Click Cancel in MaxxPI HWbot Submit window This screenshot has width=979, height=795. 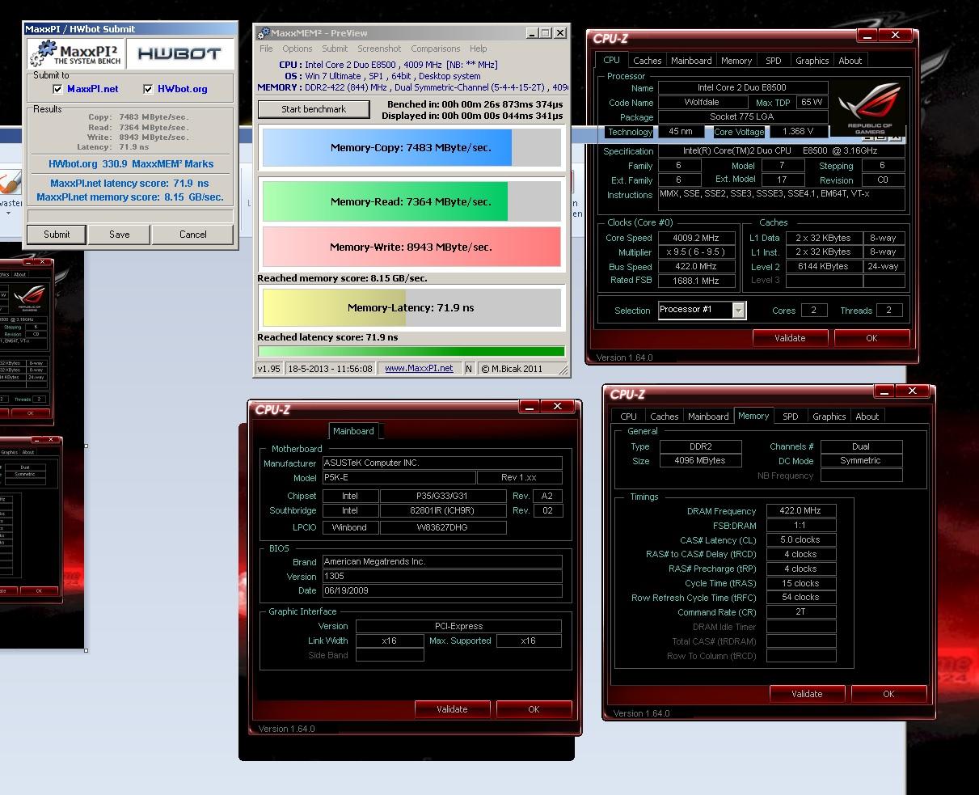tap(192, 235)
